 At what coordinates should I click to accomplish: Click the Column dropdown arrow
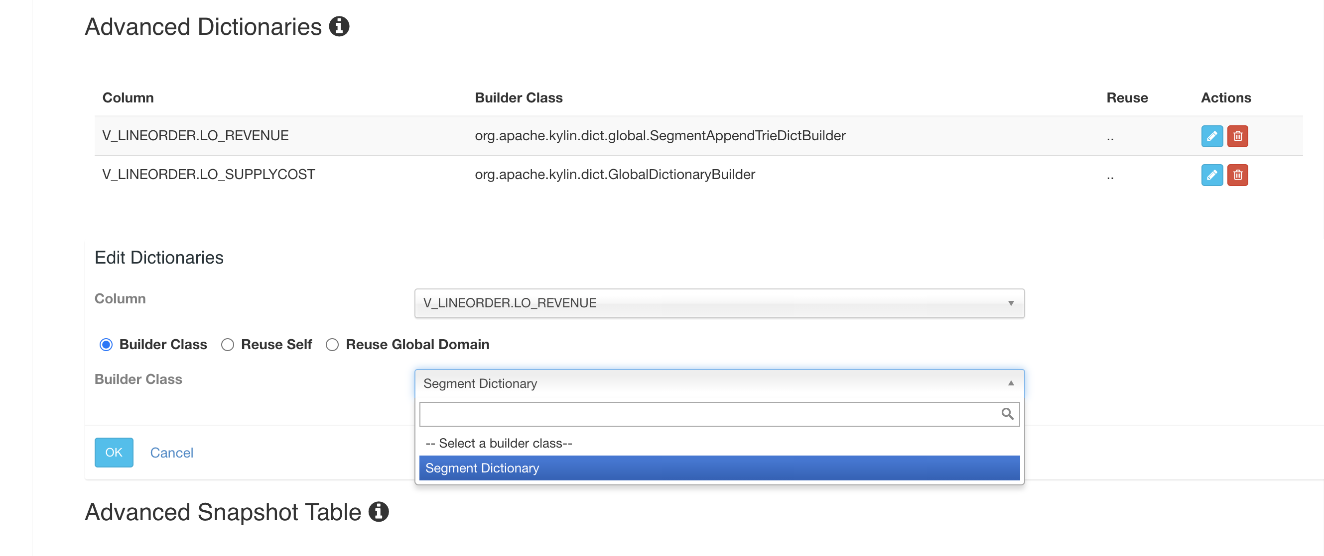point(1011,303)
